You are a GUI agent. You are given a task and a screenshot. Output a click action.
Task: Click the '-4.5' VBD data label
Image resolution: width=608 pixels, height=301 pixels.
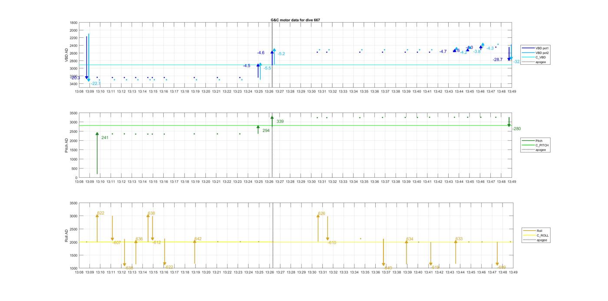pyautogui.click(x=247, y=66)
